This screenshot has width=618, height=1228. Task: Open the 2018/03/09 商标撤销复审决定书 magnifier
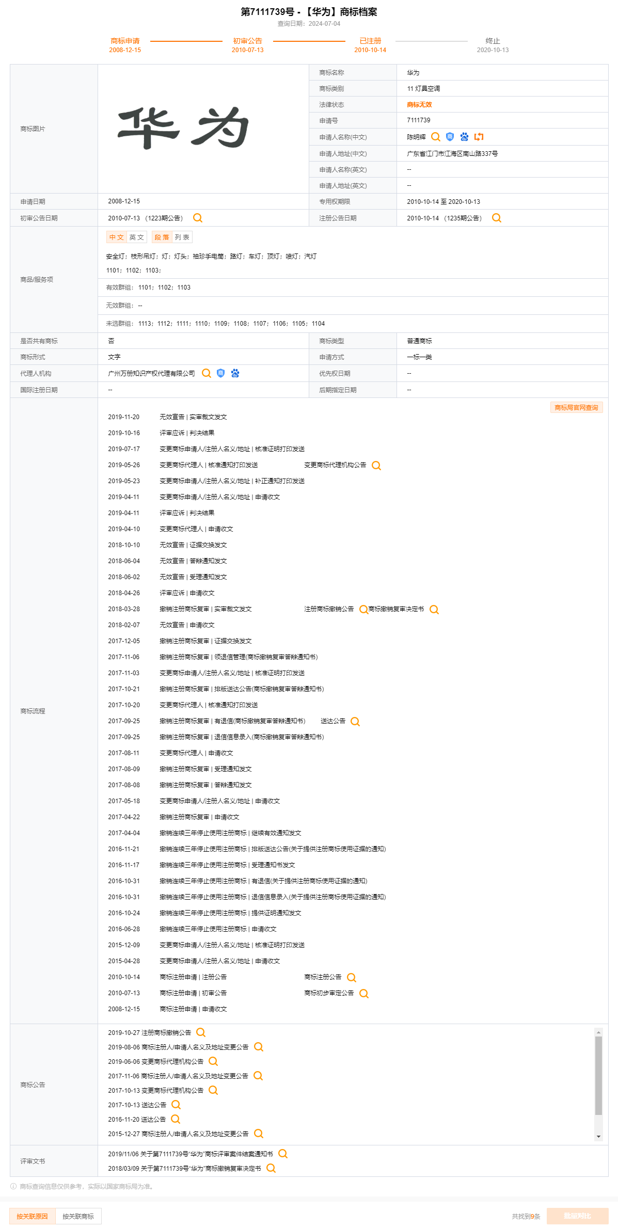coord(271,1168)
